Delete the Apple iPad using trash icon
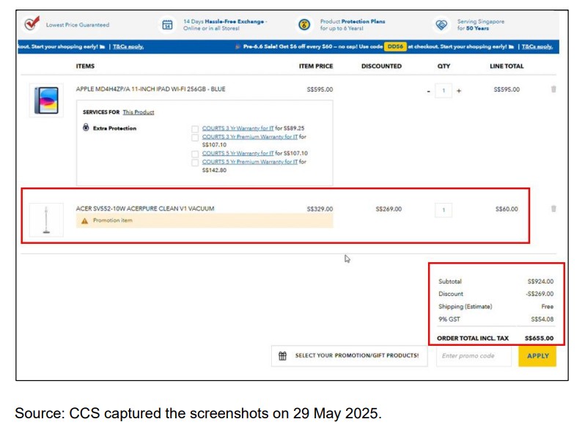This screenshot has height=430, width=585. [x=553, y=89]
